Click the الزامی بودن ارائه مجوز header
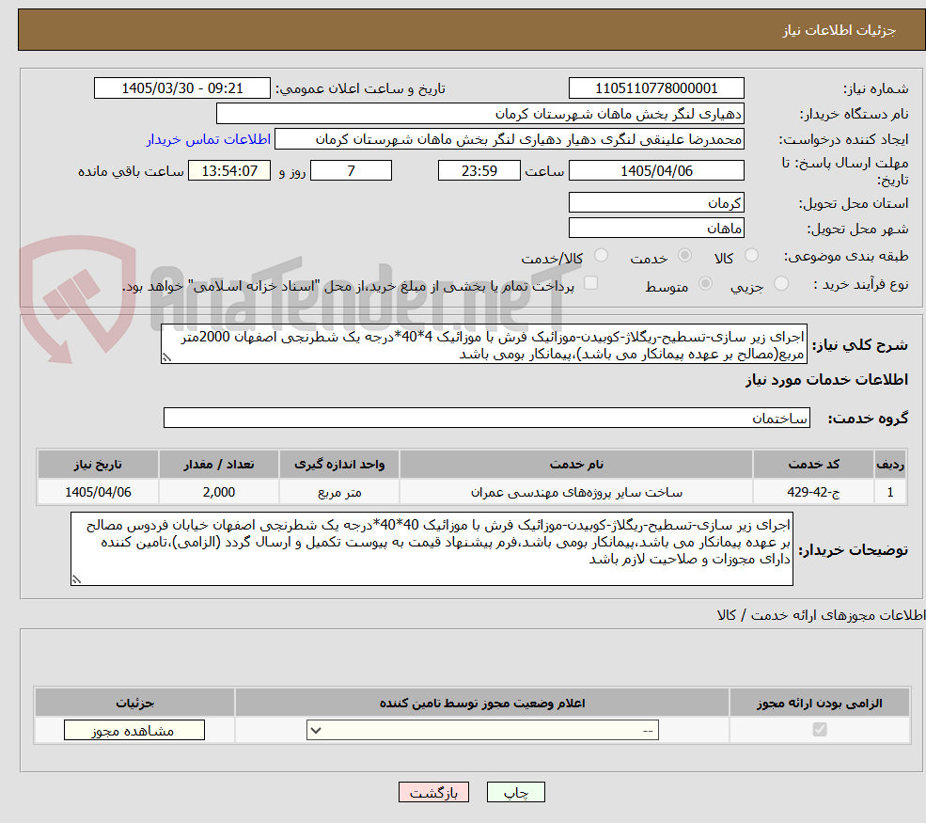Viewport: 926px width, 823px height. [820, 703]
